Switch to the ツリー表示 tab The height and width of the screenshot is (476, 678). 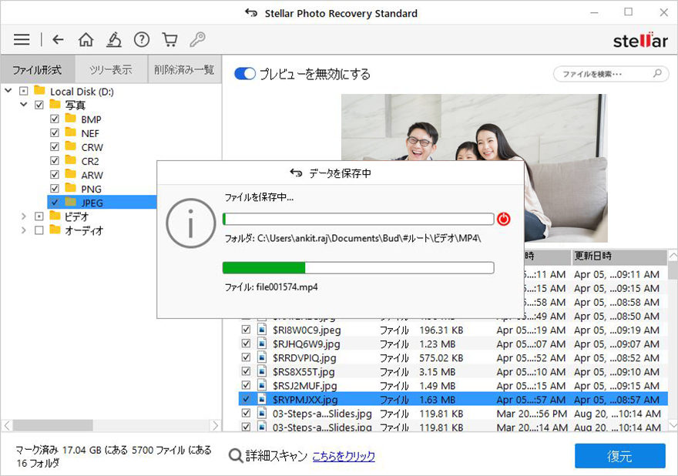click(110, 69)
